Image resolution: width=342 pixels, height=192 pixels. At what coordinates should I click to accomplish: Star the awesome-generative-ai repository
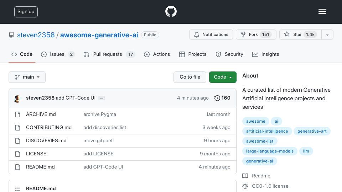point(300,34)
